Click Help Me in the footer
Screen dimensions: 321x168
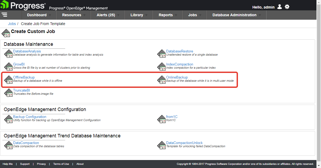tap(8, 164)
